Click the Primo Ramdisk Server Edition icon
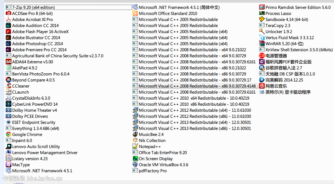This screenshot has height=184, width=334. click(262, 7)
